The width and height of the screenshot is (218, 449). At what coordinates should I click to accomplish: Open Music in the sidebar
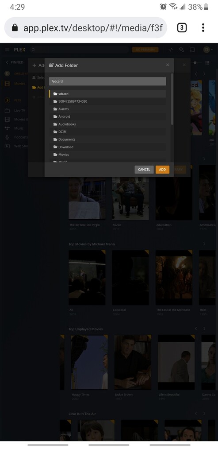[19, 128]
